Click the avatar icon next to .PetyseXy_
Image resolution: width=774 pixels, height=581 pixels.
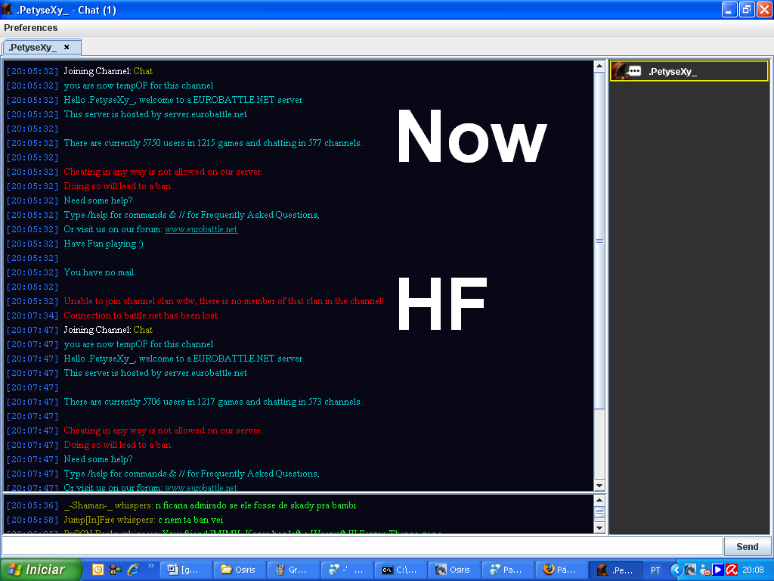click(x=627, y=71)
